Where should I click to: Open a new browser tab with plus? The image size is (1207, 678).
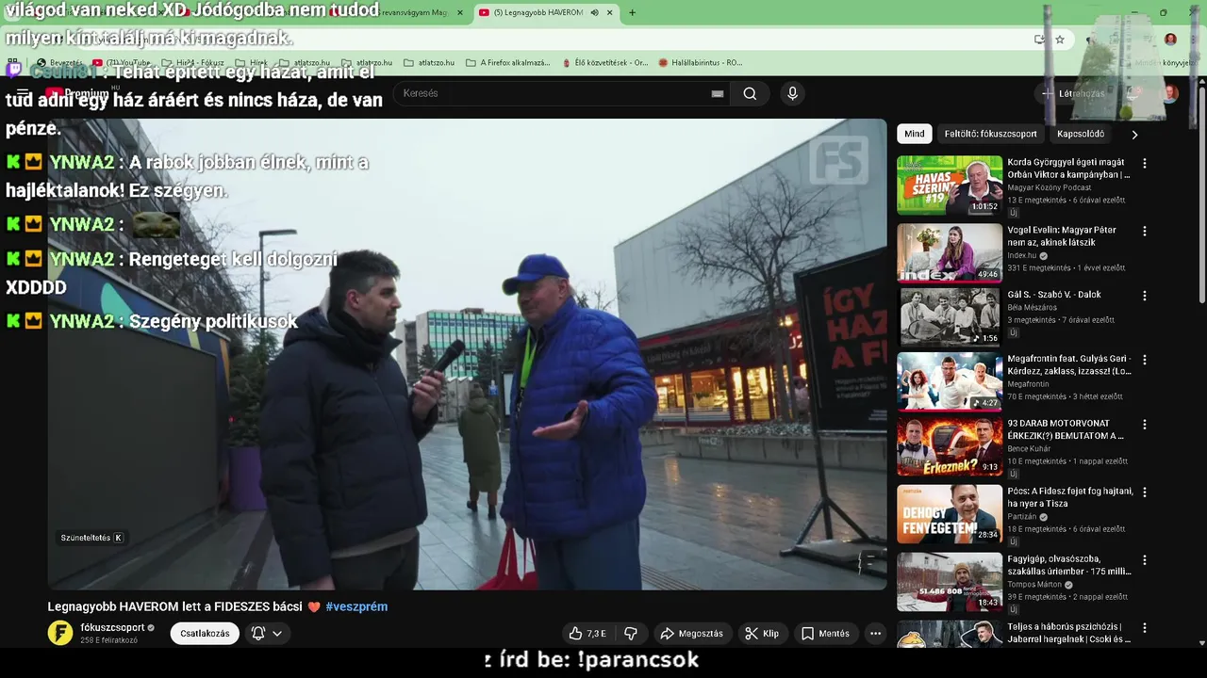(632, 12)
